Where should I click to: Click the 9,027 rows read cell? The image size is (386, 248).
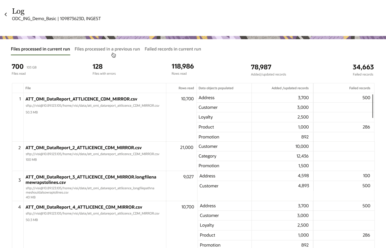tap(188, 177)
